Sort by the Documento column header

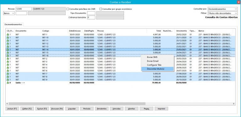[x=28, y=31]
